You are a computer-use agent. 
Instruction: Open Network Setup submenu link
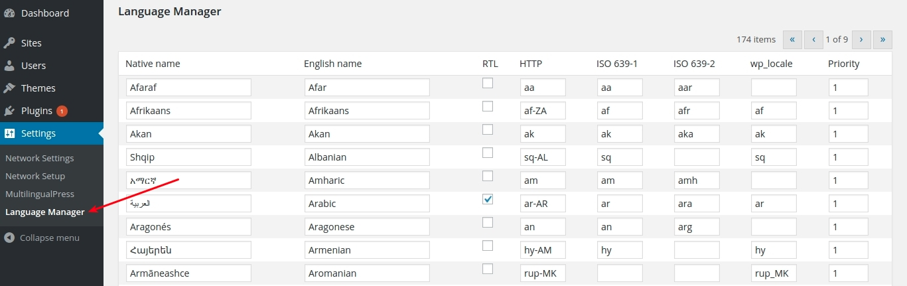[x=35, y=177]
